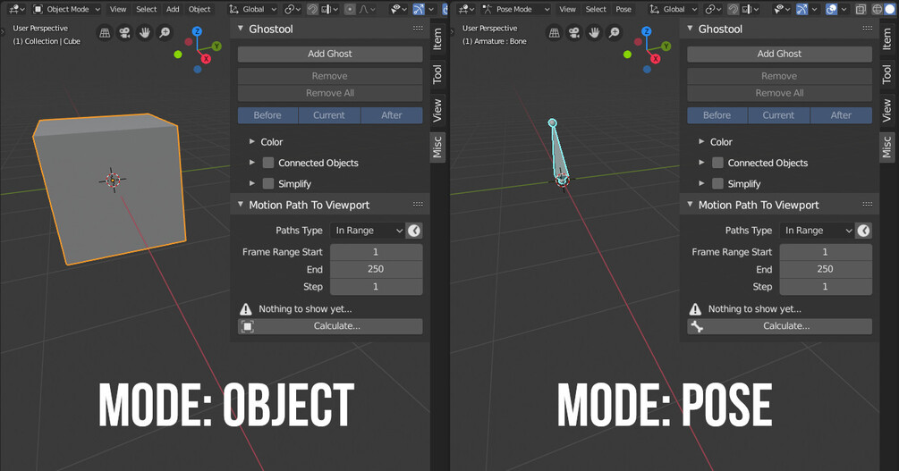Switch to Item tab in Object Mode sidebar

[x=437, y=39]
